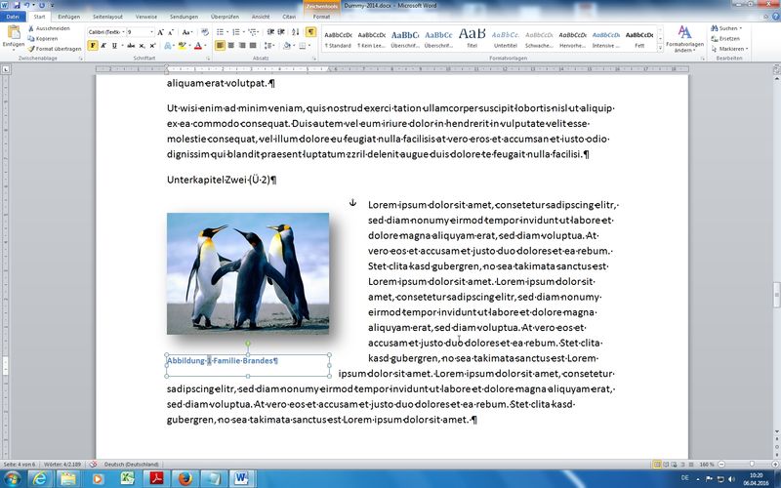Toggle show paragraph marks (¶) button
781x488 pixels.
[x=310, y=32]
